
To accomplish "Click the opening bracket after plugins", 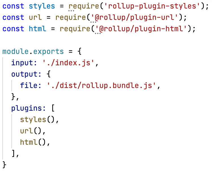I will (53, 108).
